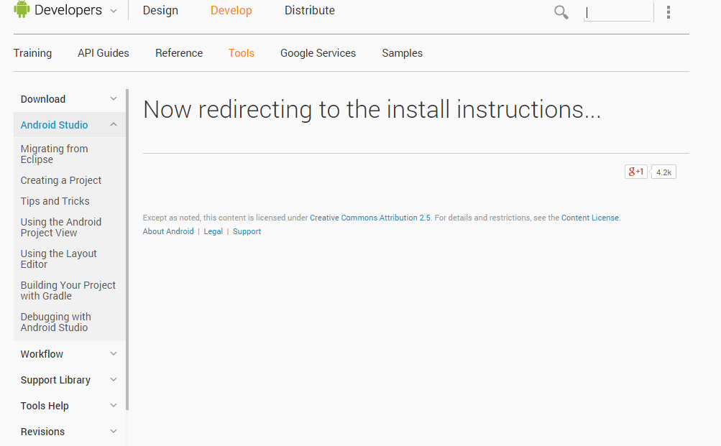Open the three-dot overflow menu
Image resolution: width=721 pixels, height=446 pixels.
[669, 12]
